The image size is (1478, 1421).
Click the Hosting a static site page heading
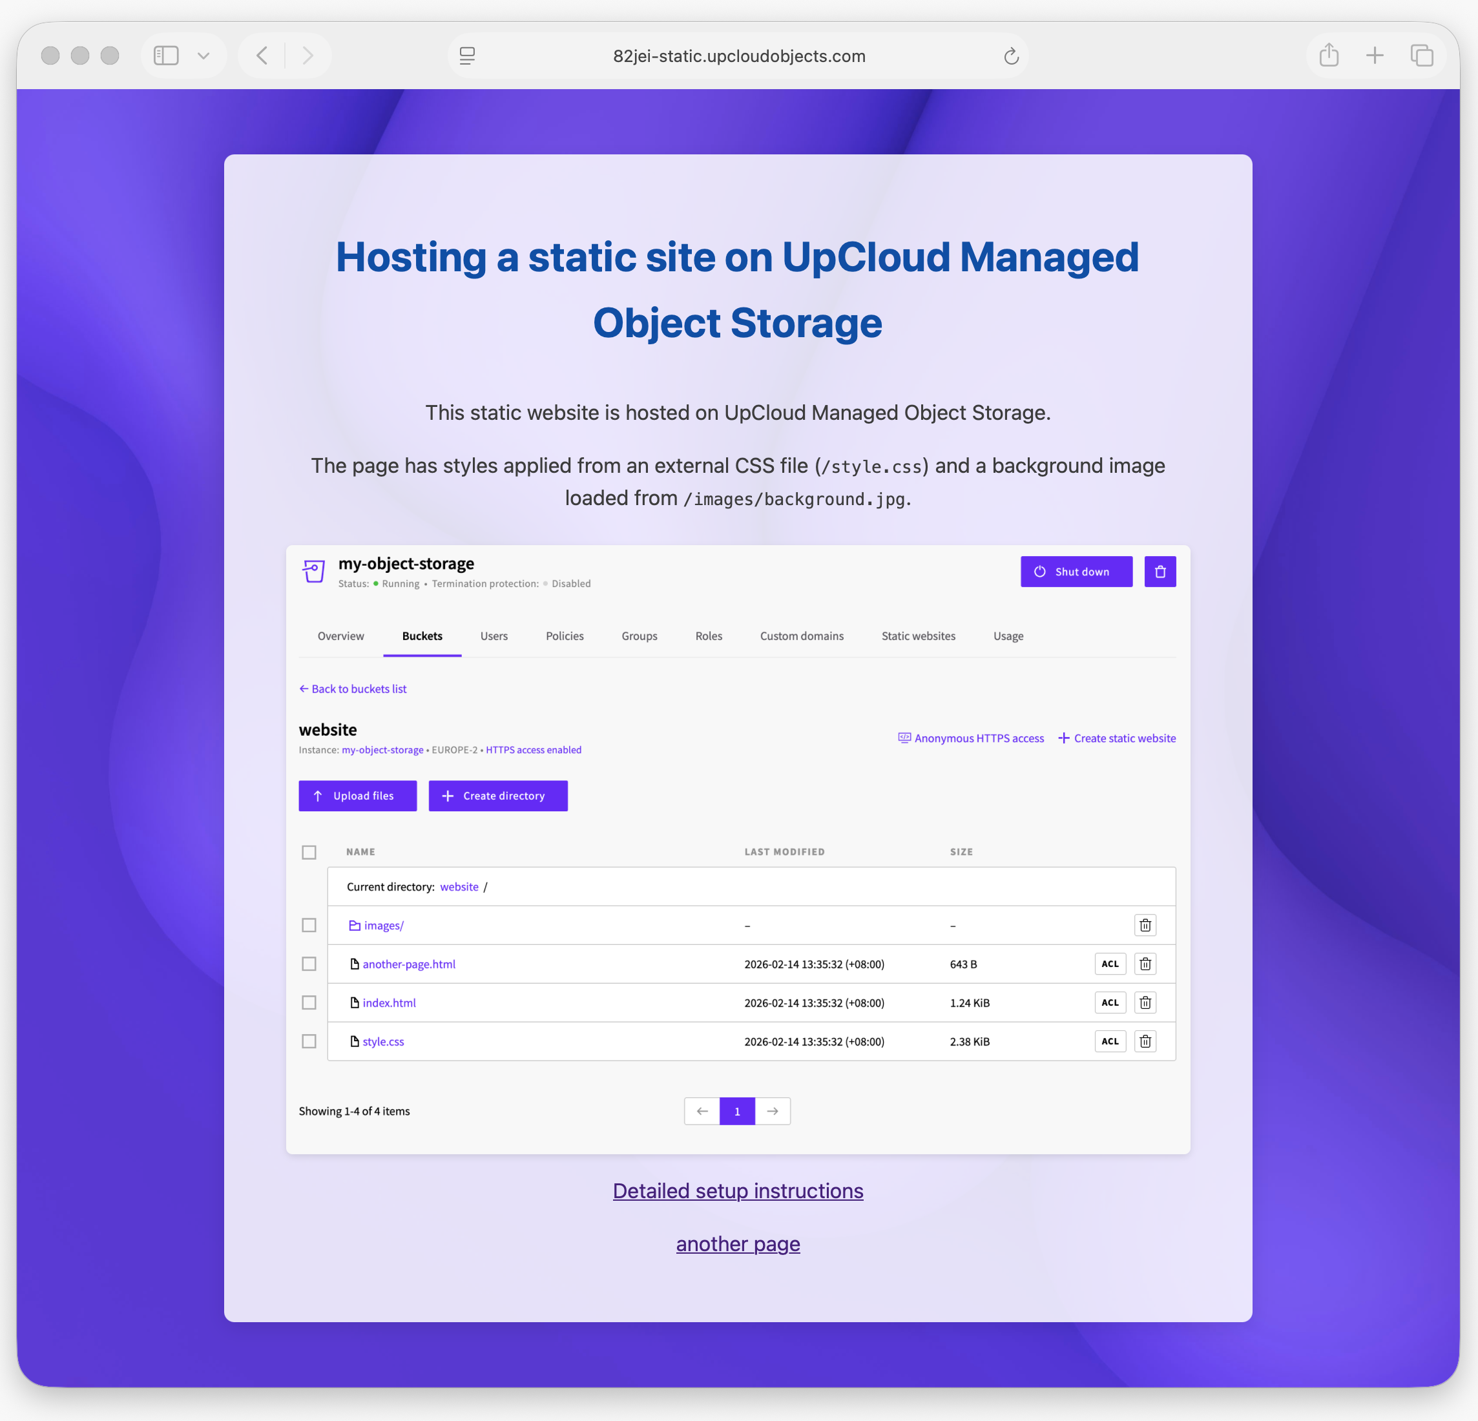[738, 289]
